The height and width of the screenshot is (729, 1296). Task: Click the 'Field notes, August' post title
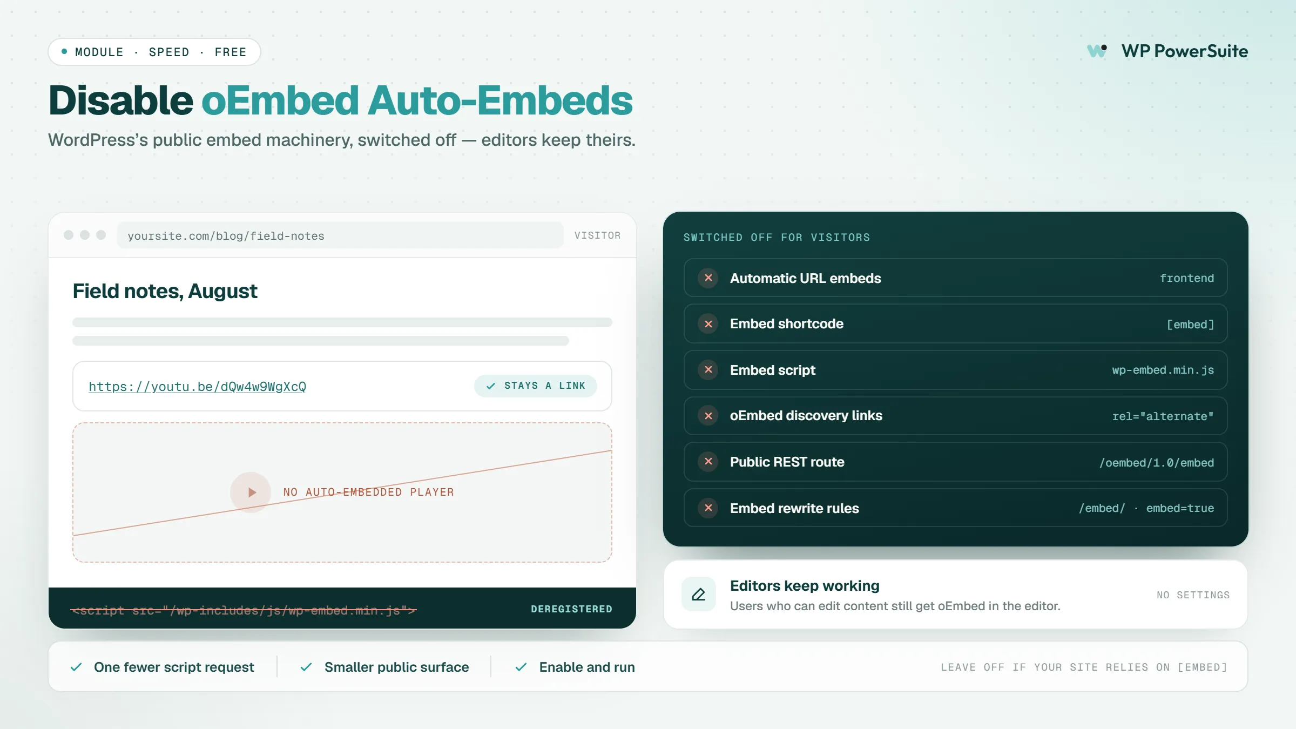point(165,291)
